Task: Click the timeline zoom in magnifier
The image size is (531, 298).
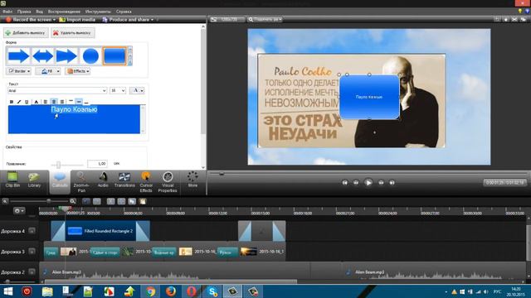Action: (73, 201)
